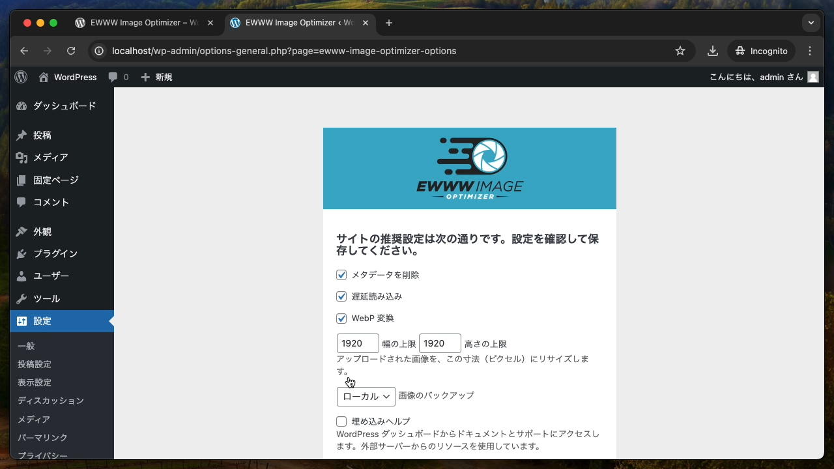Open 一般 settings submenu

26,346
